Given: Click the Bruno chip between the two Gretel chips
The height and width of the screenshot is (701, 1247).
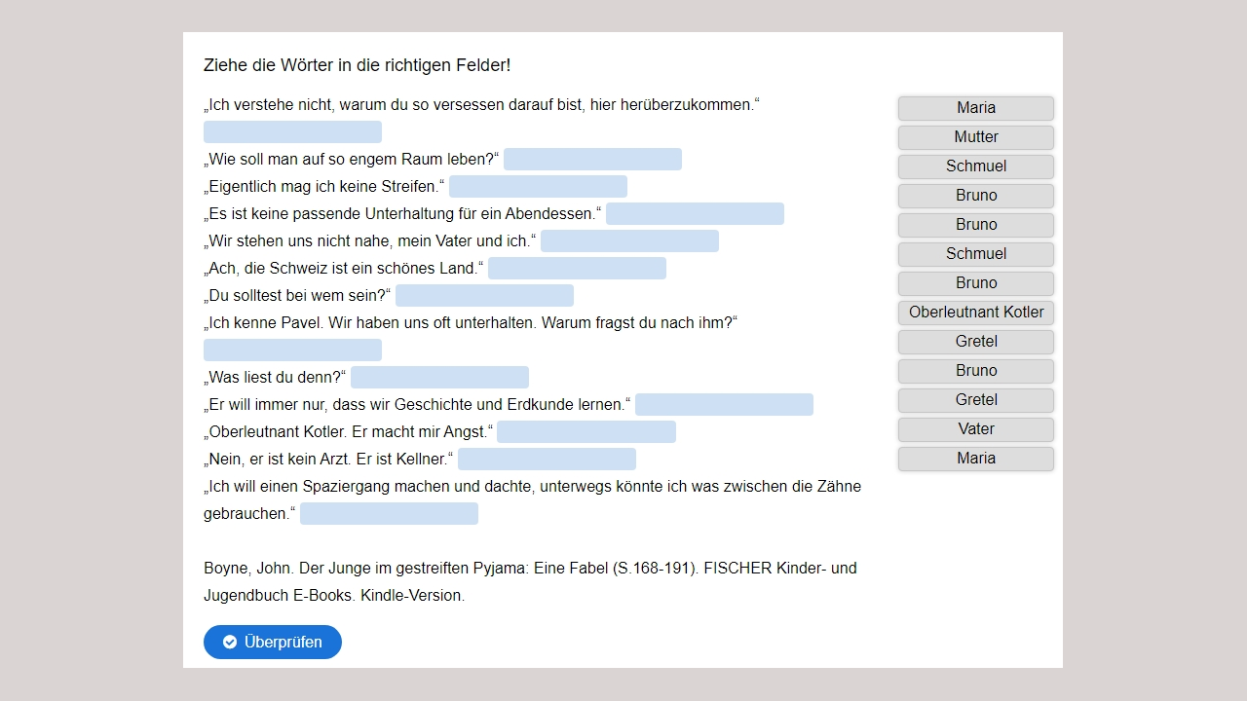Looking at the screenshot, I should [x=975, y=371].
